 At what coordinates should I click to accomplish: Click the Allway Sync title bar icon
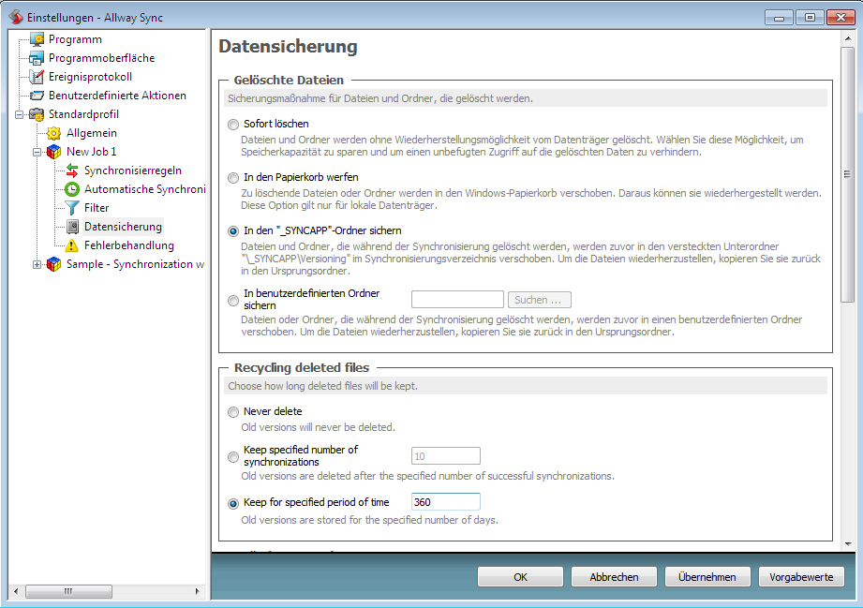pyautogui.click(x=15, y=17)
